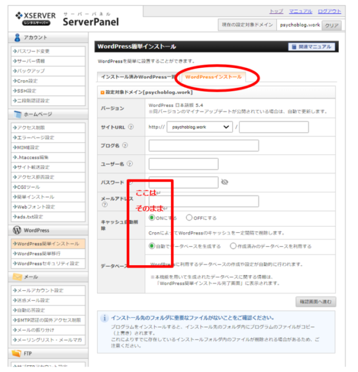Click the FTP section folder icon
Viewport: 358px width, 372px height.
click(17, 353)
